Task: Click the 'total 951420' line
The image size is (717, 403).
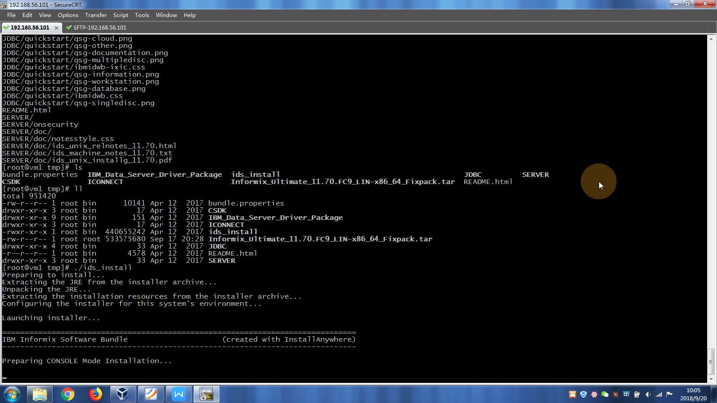Action: 29,196
